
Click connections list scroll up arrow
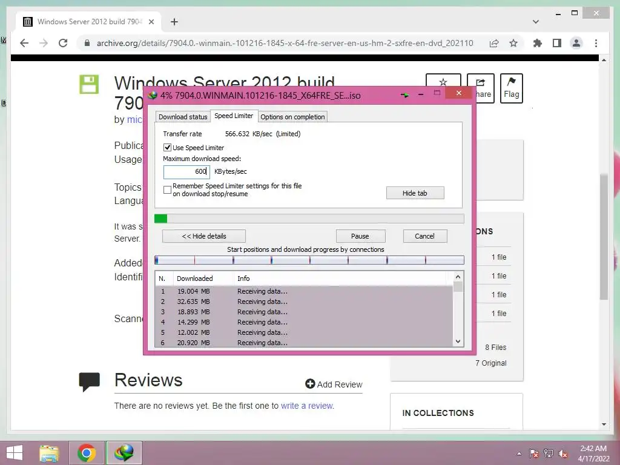(x=458, y=277)
